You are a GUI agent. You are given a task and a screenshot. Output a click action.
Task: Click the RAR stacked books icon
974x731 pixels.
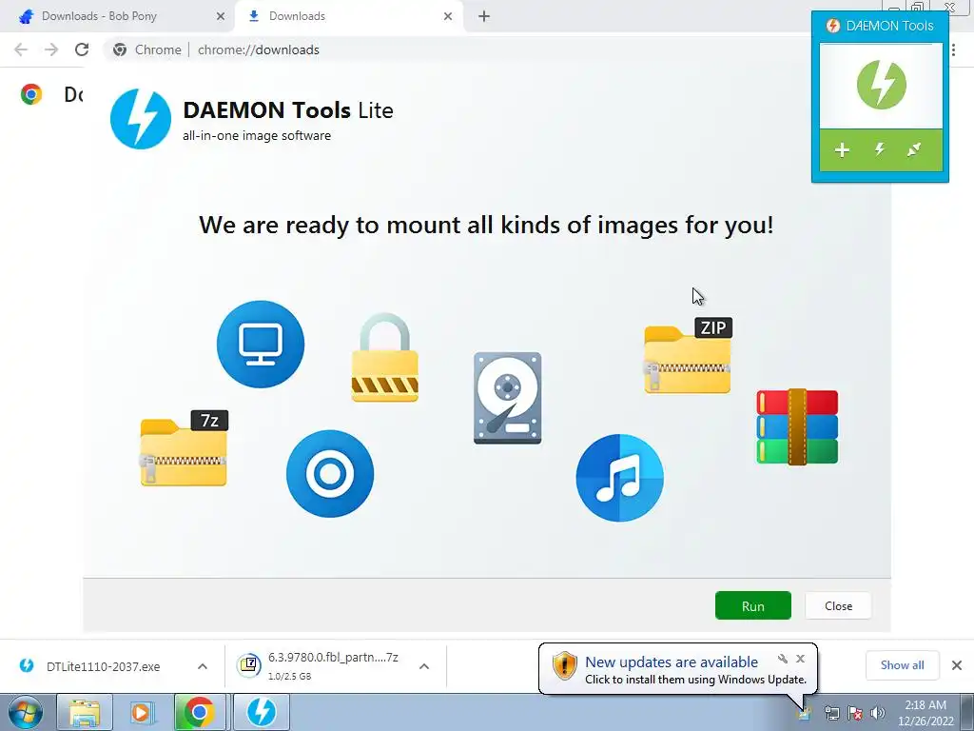tap(797, 426)
